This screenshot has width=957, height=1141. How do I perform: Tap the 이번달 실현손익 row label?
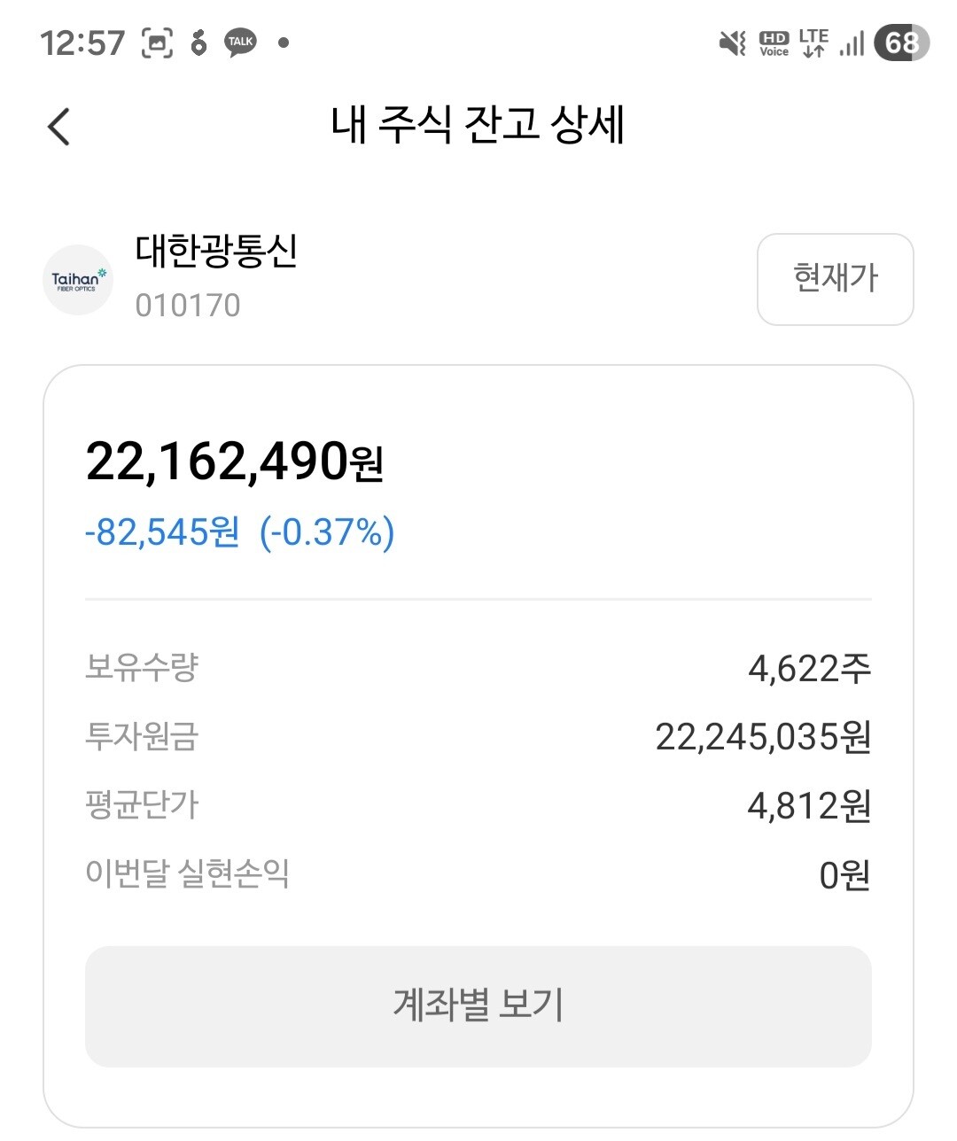(x=188, y=873)
